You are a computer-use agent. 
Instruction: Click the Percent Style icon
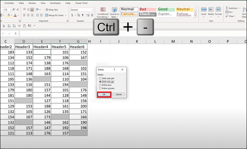pos(79,15)
